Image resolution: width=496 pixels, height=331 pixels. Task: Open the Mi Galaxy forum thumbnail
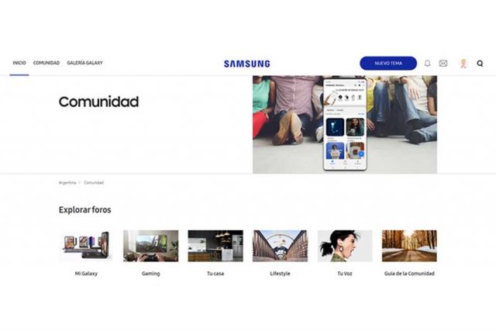pos(86,246)
